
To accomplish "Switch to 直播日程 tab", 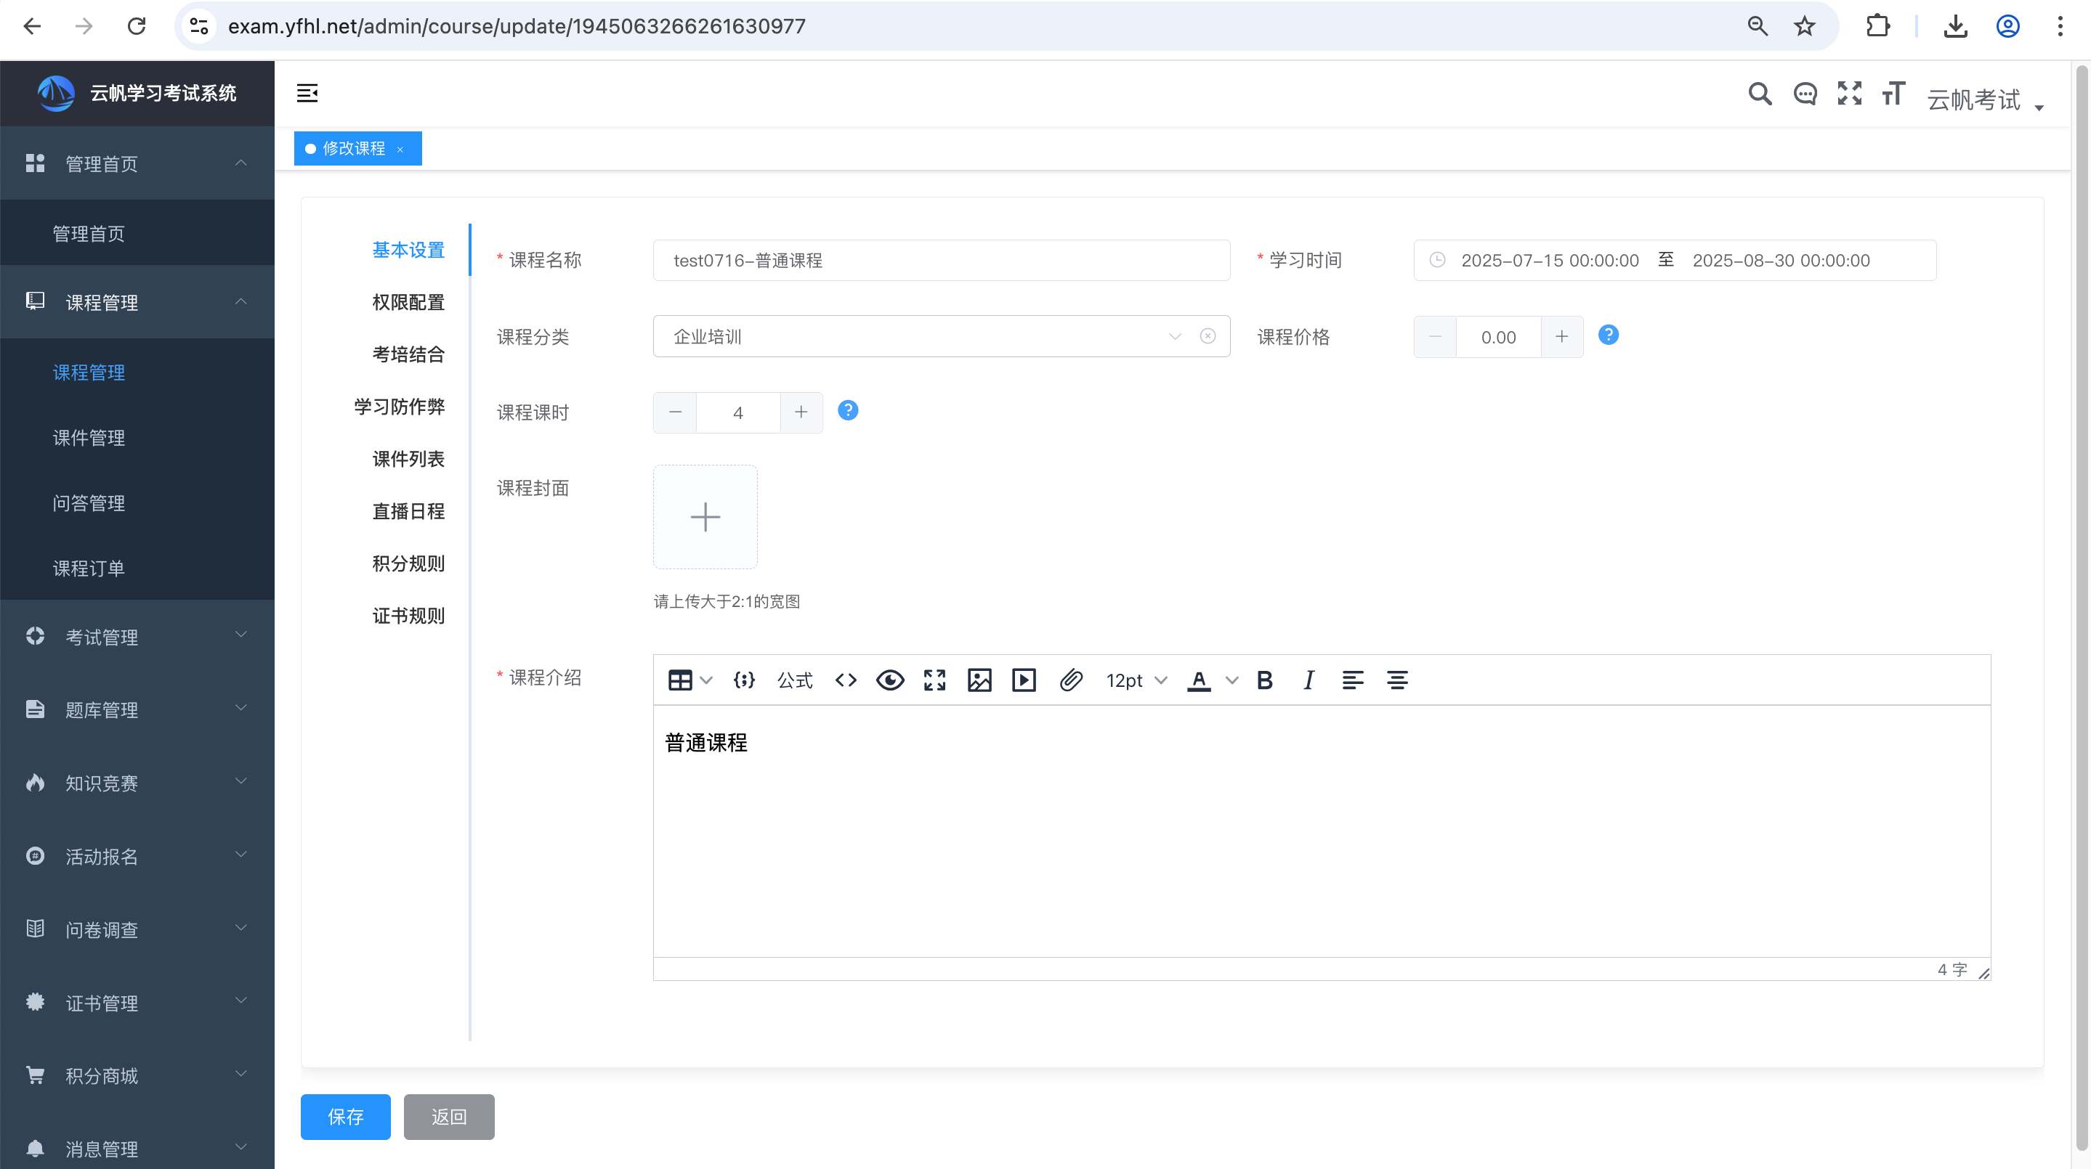I will [408, 511].
